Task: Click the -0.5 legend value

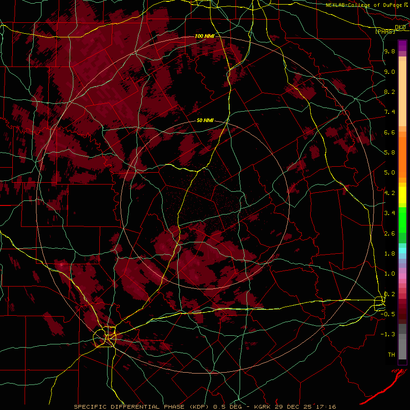Action: (388, 314)
